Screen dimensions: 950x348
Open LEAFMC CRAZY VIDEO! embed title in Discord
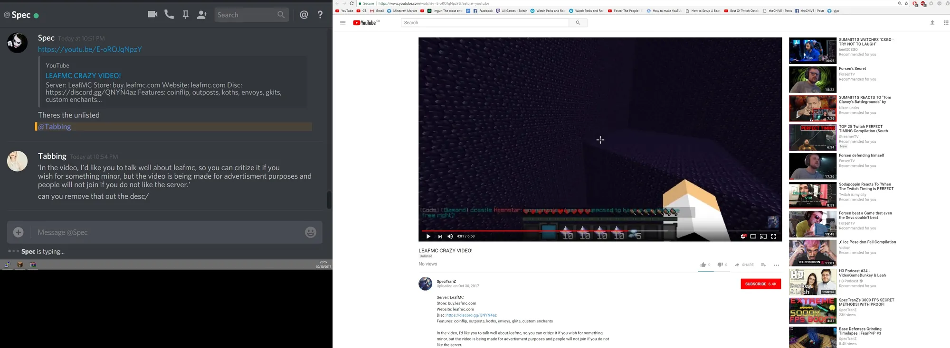(83, 75)
